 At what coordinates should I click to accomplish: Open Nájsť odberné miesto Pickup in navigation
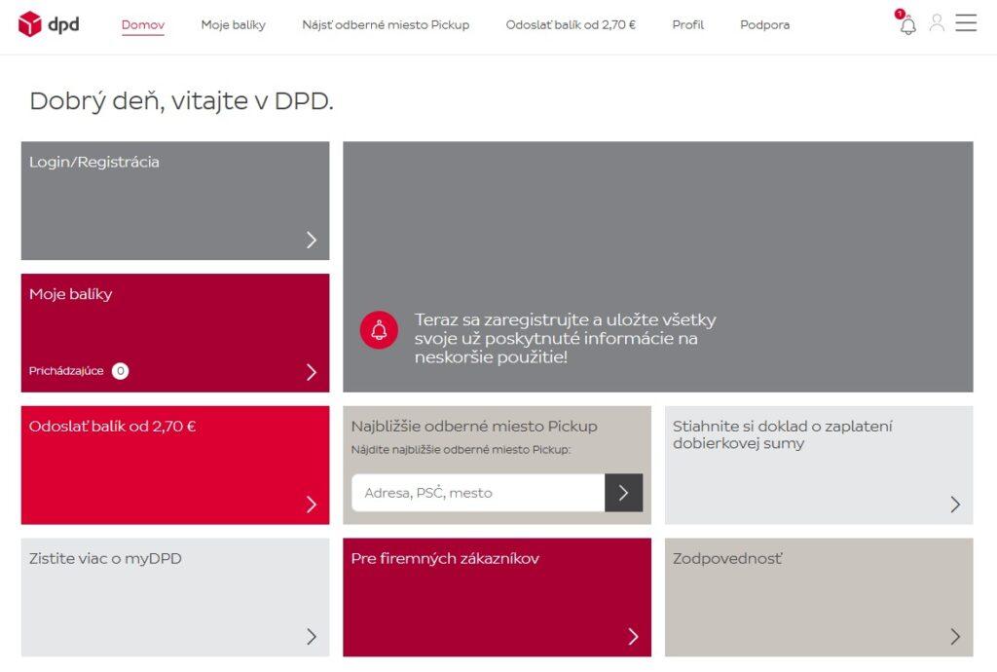click(386, 24)
